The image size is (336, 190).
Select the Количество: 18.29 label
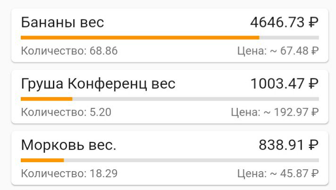[x=69, y=173]
